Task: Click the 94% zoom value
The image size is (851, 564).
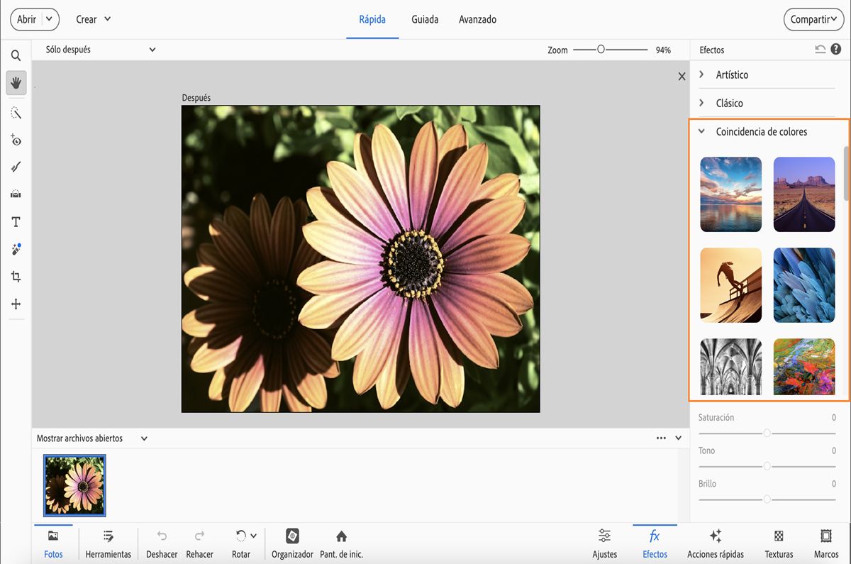Action: point(663,50)
